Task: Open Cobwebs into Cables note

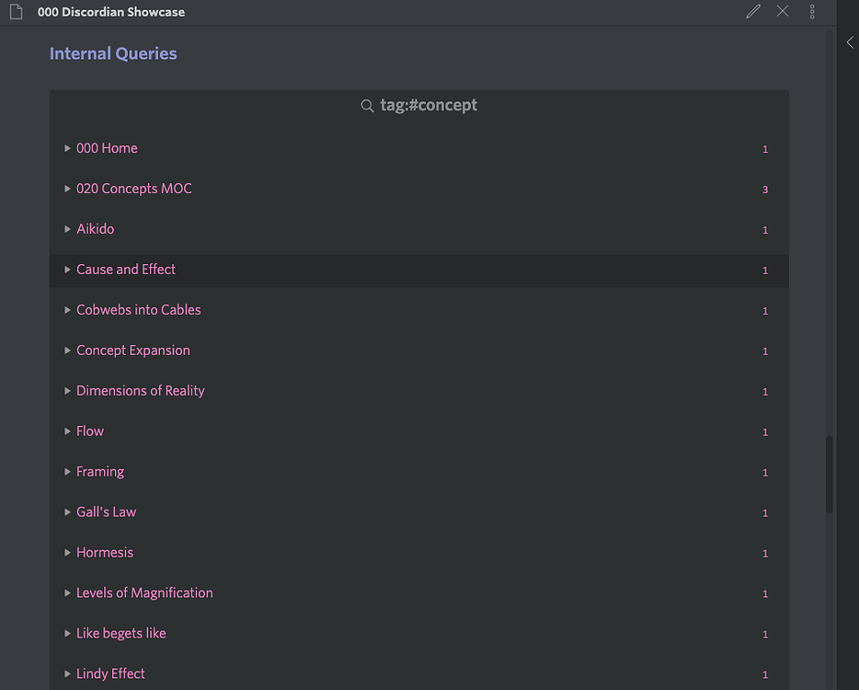Action: click(138, 310)
